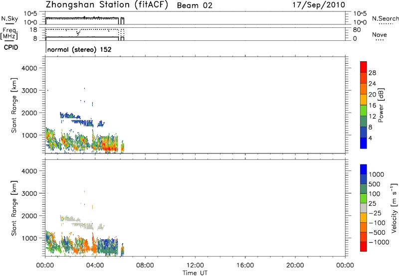
Task: Click the 16:00 time tick label
Action: pos(245,266)
